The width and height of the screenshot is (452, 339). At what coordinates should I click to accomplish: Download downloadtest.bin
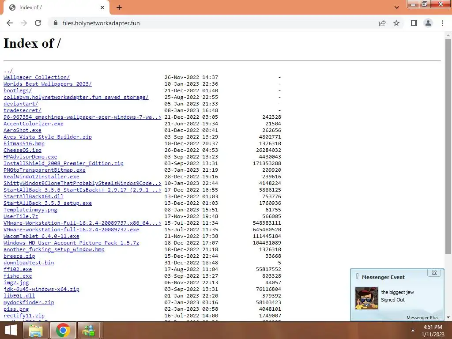[29, 263]
